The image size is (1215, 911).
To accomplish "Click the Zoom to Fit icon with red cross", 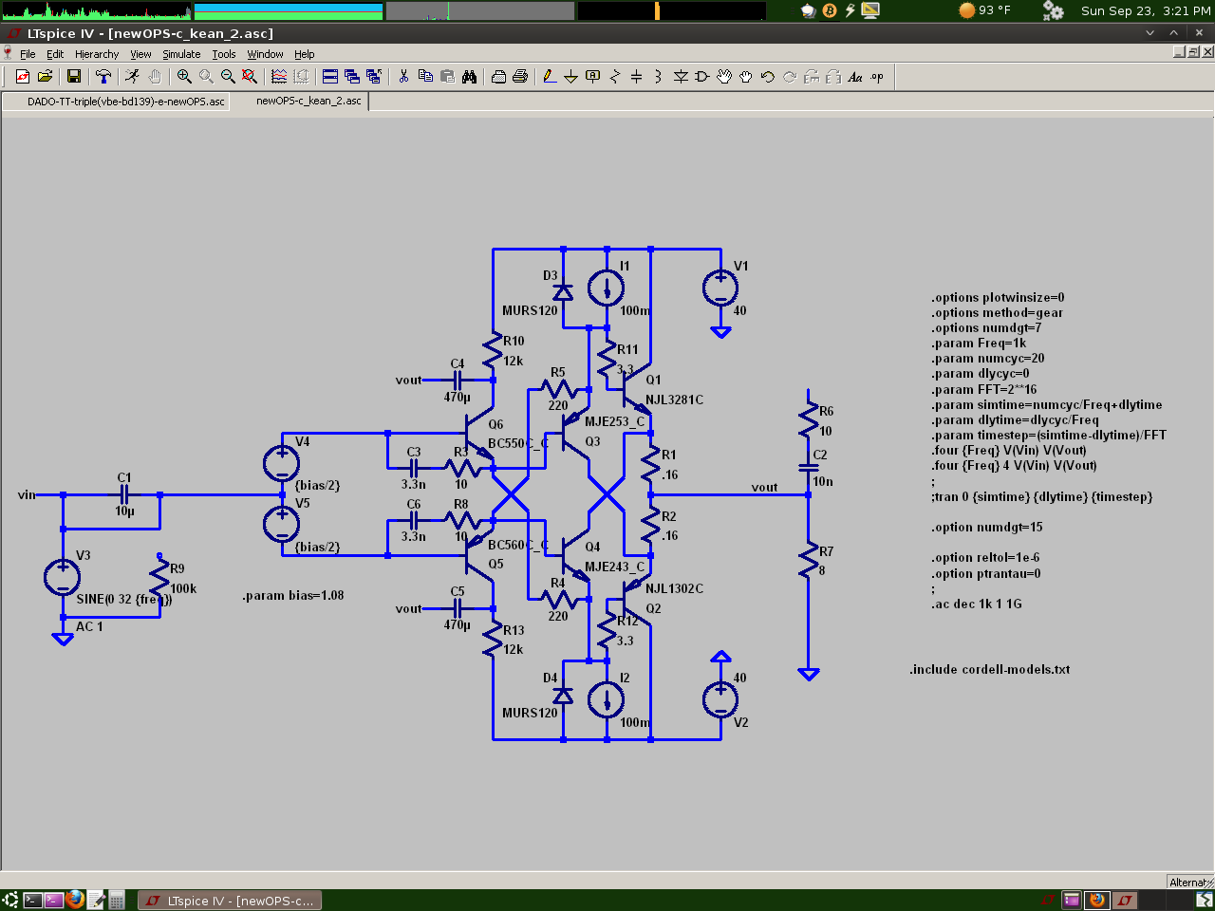I will pyautogui.click(x=250, y=77).
